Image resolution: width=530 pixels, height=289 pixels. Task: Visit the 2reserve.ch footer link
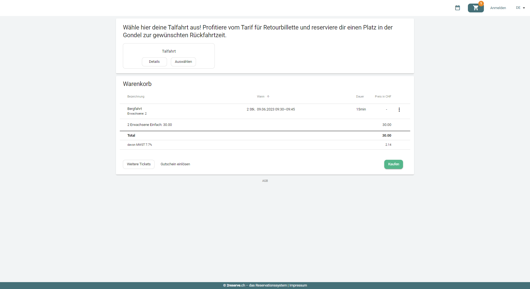[235, 285]
